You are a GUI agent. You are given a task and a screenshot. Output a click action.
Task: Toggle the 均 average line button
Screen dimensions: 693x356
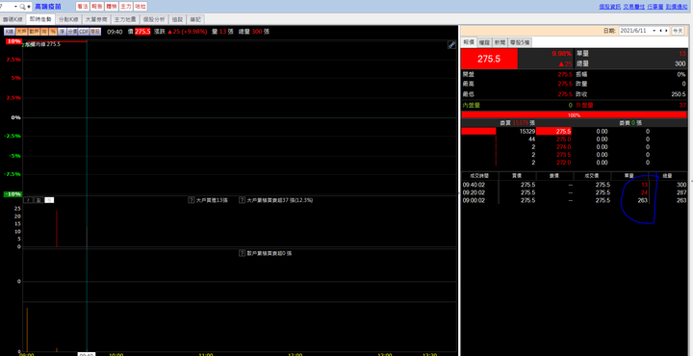(x=44, y=32)
